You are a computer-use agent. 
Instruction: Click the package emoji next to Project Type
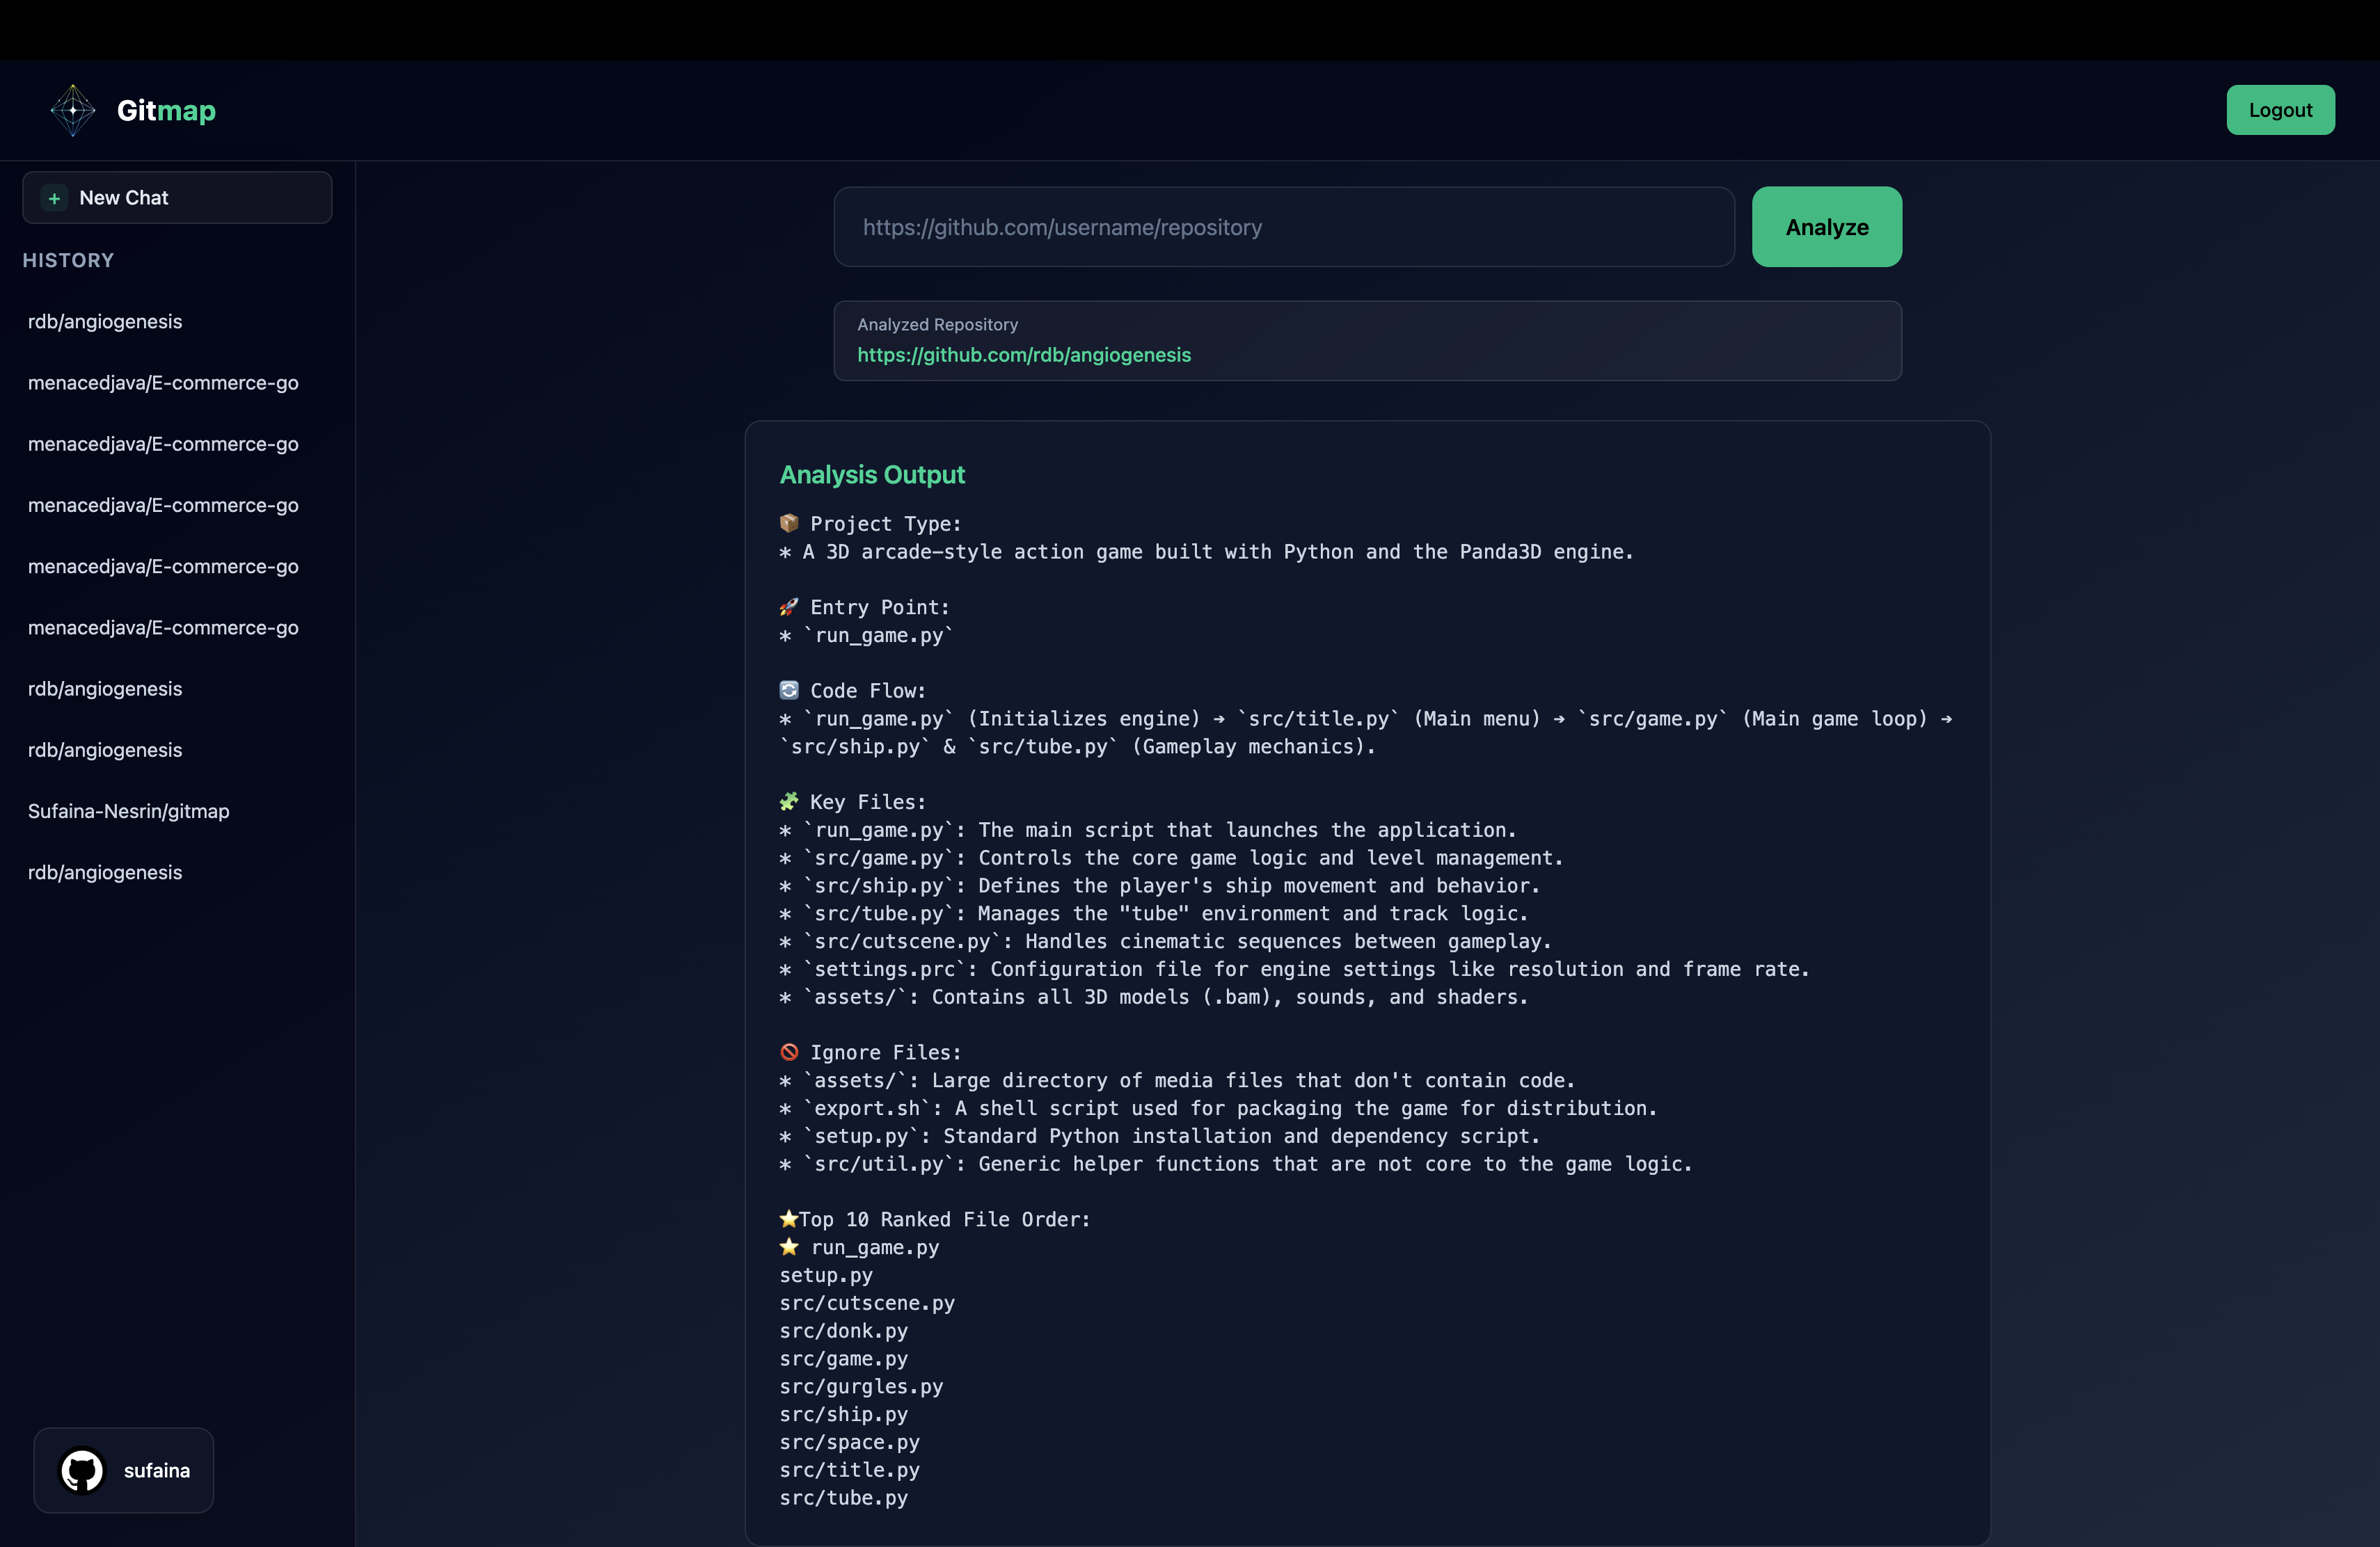[789, 522]
